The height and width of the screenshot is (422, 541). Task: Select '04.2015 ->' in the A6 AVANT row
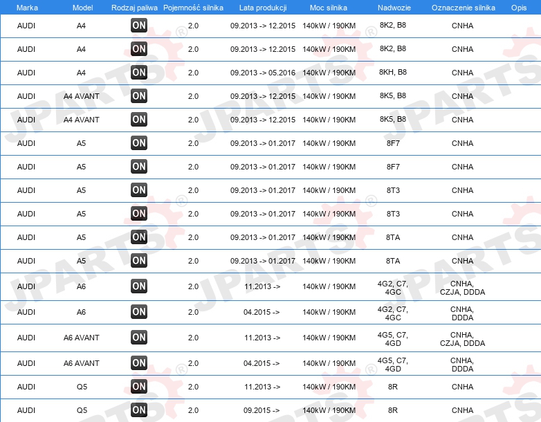click(x=262, y=363)
